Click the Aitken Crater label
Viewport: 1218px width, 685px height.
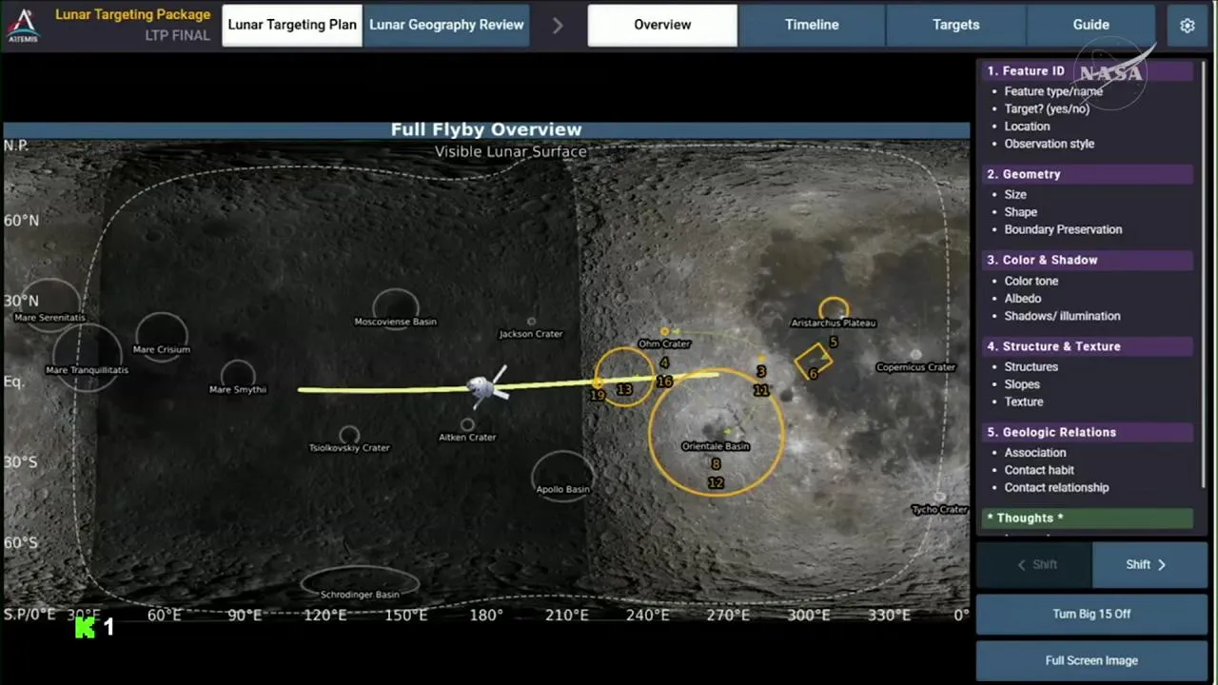tap(467, 438)
